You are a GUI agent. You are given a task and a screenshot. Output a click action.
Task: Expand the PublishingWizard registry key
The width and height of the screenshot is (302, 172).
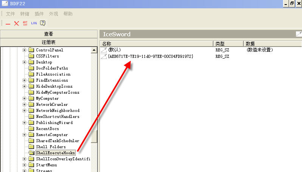pyautogui.click(x=24, y=122)
